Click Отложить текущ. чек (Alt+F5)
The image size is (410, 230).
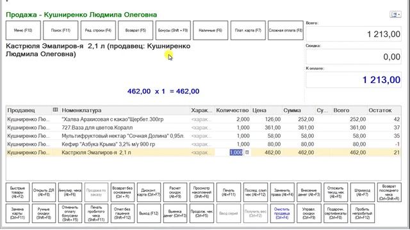click(336, 192)
